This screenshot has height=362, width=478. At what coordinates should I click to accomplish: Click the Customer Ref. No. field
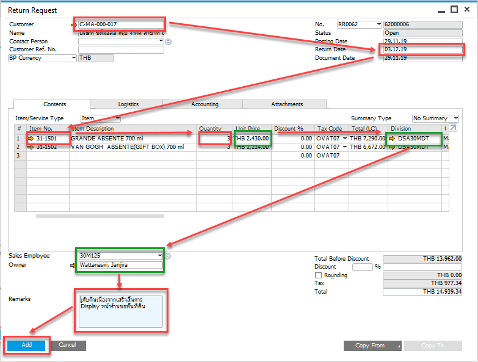pyautogui.click(x=121, y=49)
